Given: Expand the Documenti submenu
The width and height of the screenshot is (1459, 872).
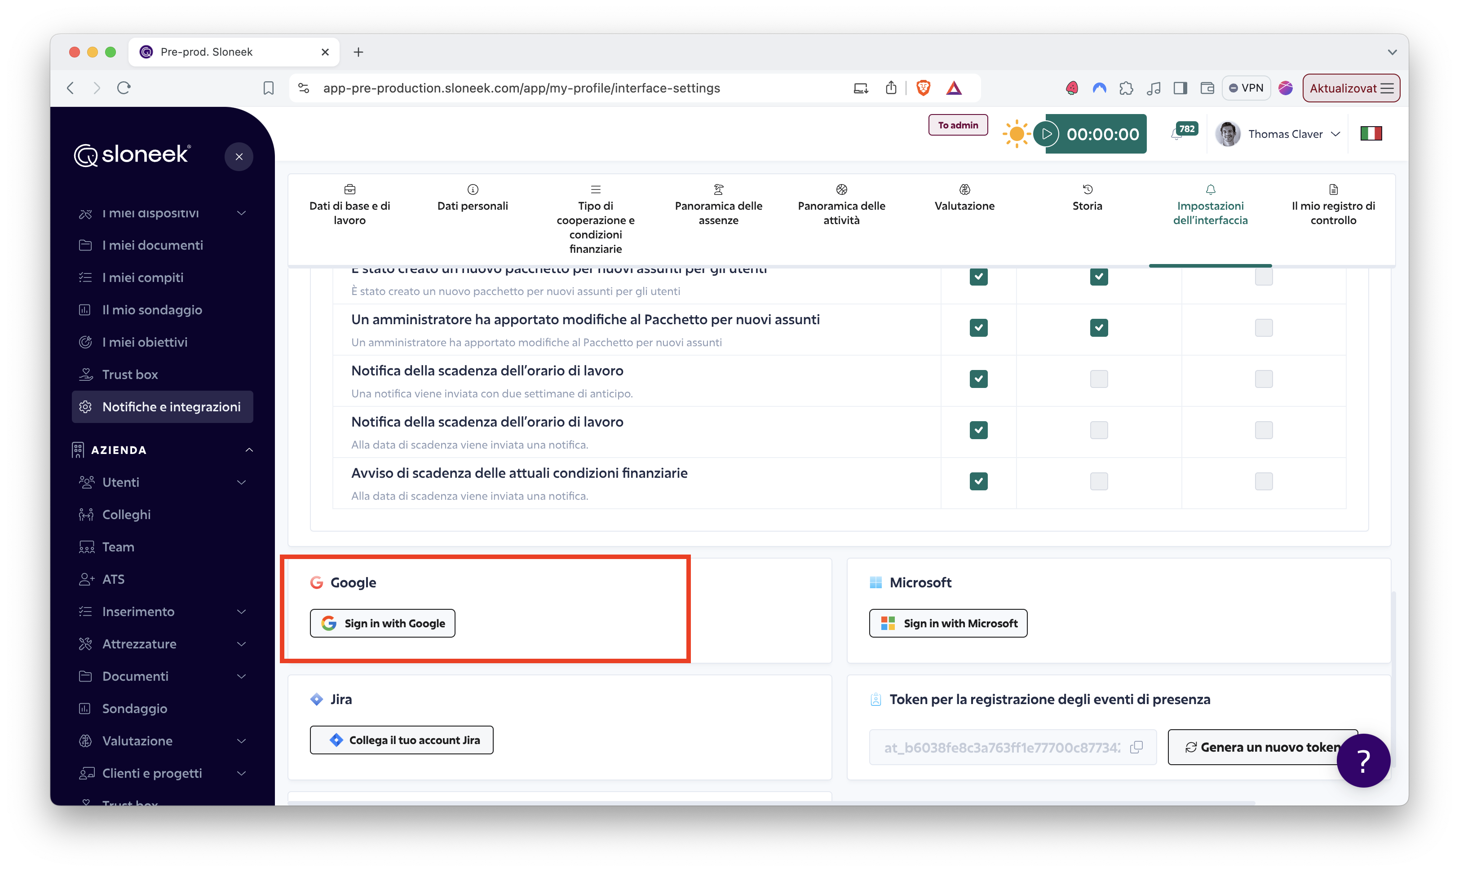Looking at the screenshot, I should (x=241, y=676).
